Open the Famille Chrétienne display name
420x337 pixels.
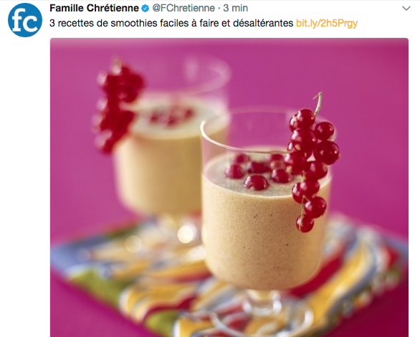tap(95, 9)
